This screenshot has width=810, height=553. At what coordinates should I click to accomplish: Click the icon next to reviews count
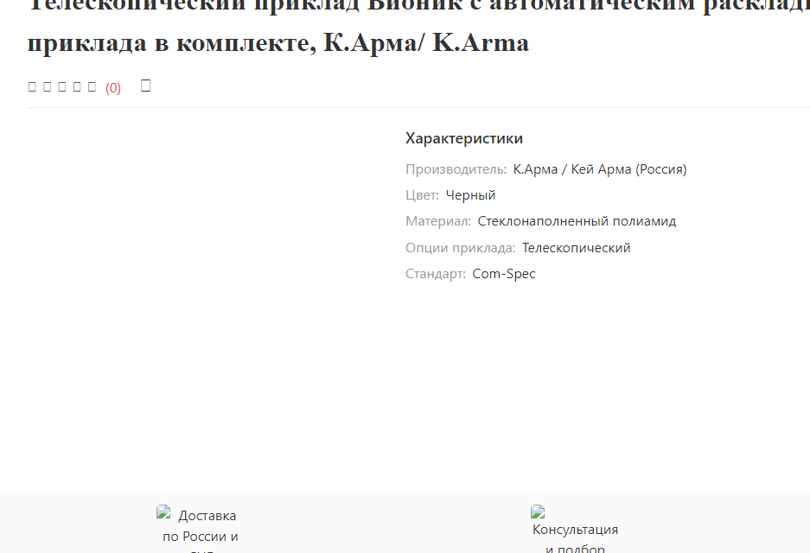(146, 86)
